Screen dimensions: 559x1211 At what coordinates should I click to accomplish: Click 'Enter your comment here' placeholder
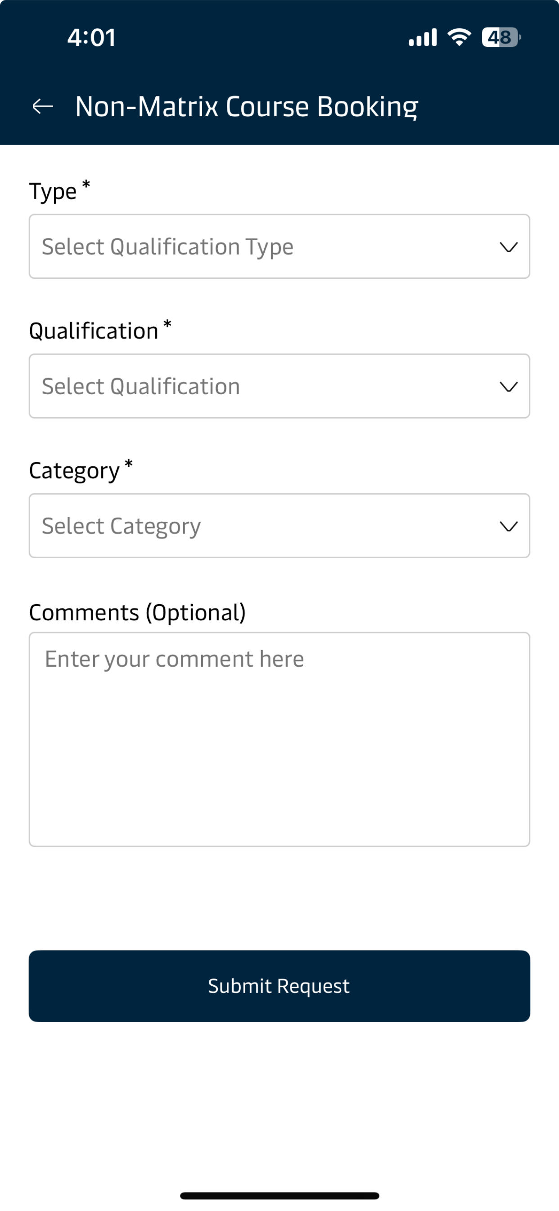[x=174, y=659]
